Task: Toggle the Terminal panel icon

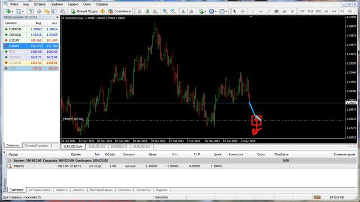Action: click(x=55, y=11)
